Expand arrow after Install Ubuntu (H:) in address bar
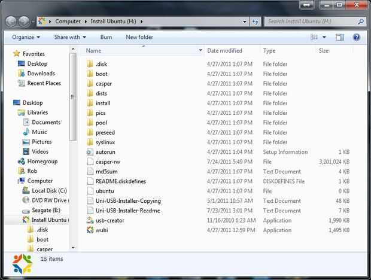The height and width of the screenshot is (280, 371). [141, 22]
